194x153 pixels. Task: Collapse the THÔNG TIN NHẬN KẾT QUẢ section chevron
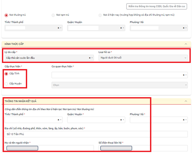tap(185, 101)
